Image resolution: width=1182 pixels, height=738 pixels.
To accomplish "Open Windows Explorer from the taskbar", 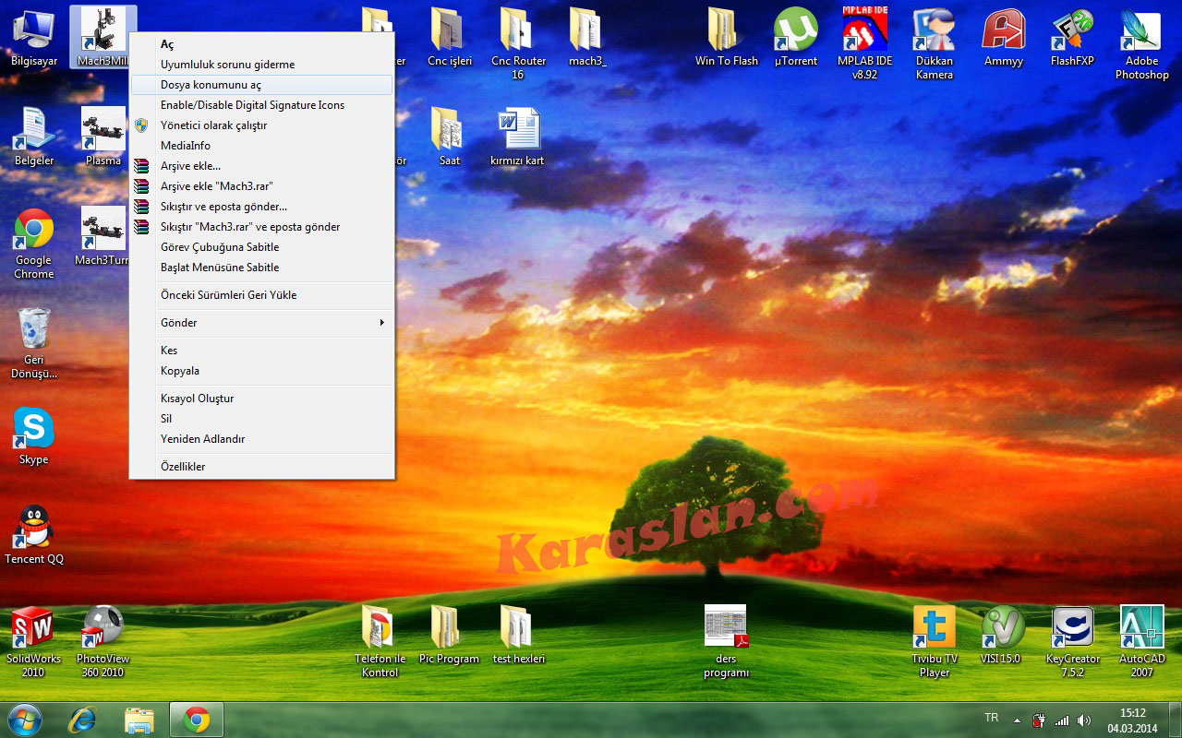I will point(139,720).
